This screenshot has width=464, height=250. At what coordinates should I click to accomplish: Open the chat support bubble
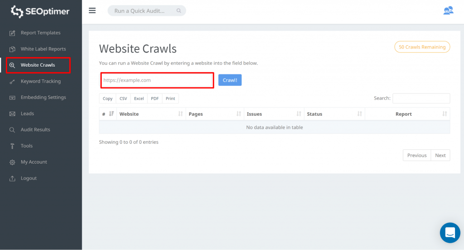tap(449, 233)
